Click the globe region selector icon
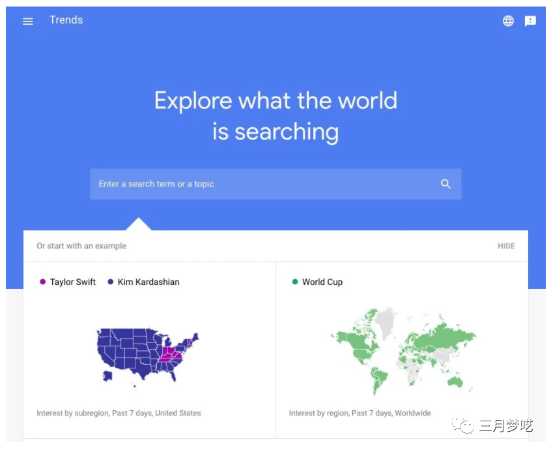This screenshot has width=551, height=450. [x=508, y=21]
